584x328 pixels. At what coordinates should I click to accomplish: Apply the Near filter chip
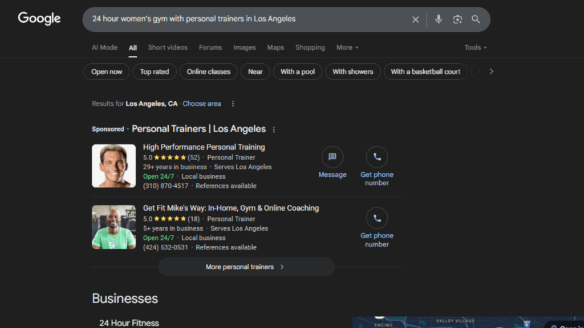(x=255, y=72)
